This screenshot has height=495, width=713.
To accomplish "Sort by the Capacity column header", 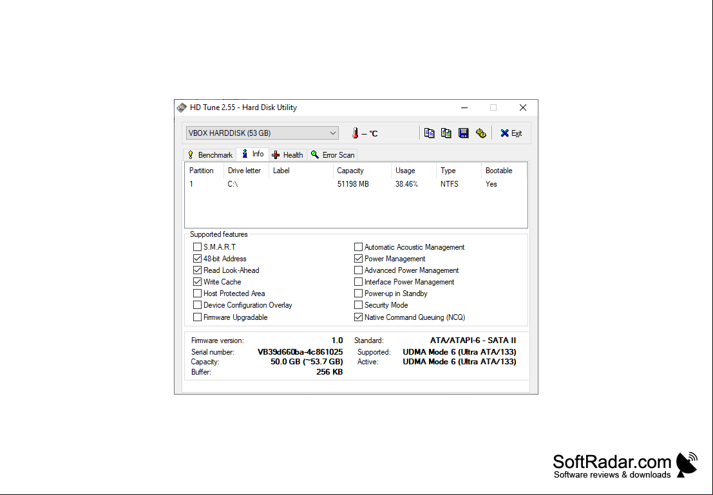I will pos(361,171).
